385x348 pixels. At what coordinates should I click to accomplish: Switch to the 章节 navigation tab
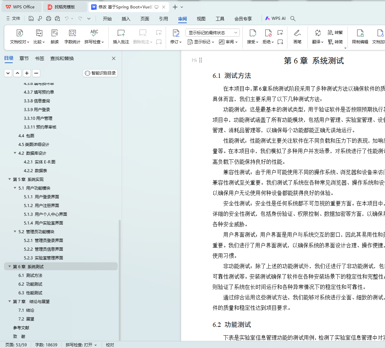point(24,58)
